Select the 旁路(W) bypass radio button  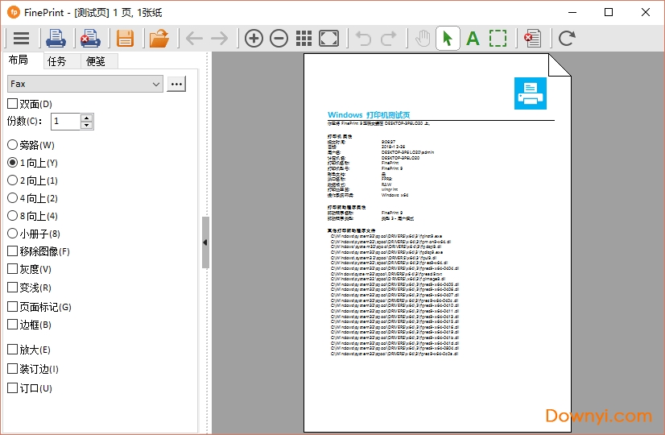[12, 145]
